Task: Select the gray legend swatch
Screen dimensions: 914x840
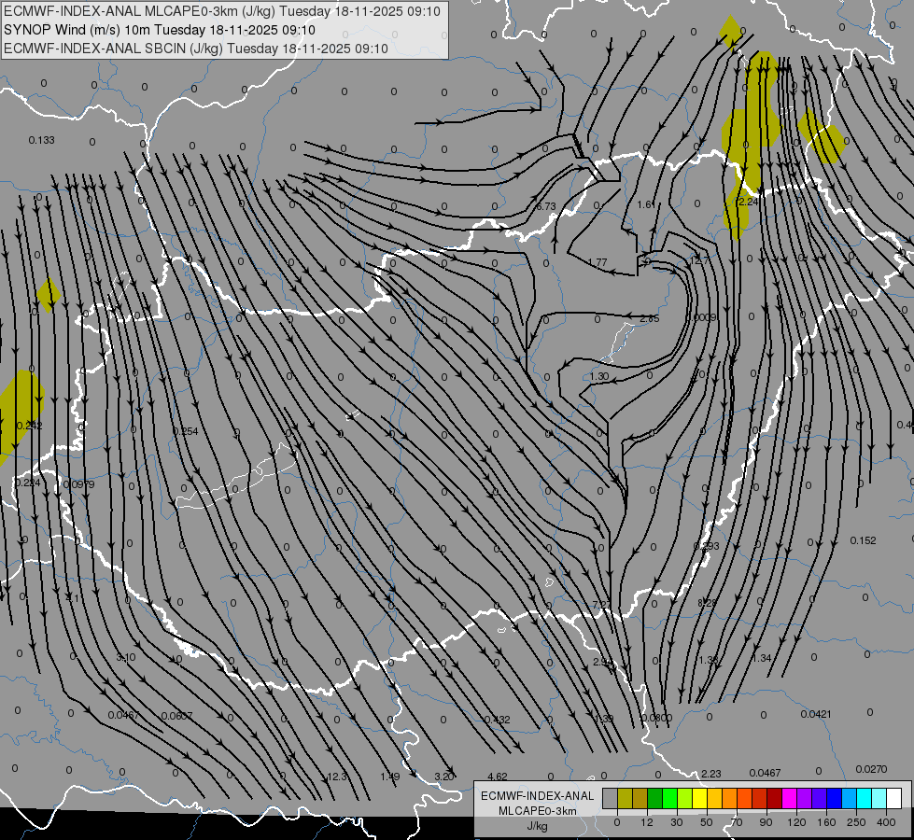Action: 610,798
